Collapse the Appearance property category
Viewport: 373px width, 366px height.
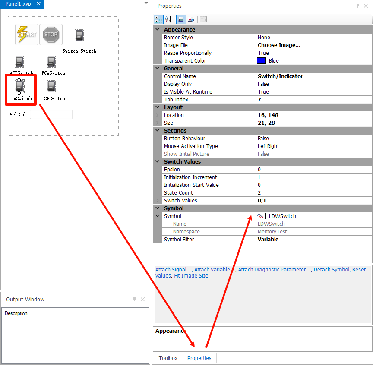(x=158, y=30)
